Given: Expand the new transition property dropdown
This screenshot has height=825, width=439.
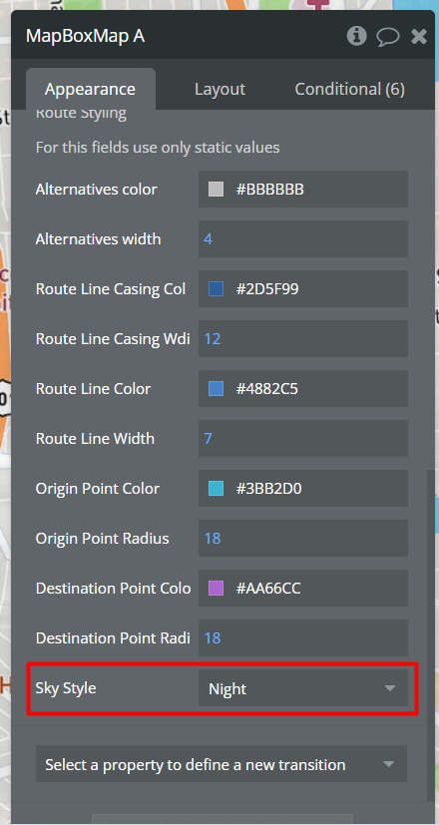Looking at the screenshot, I should 221,763.
